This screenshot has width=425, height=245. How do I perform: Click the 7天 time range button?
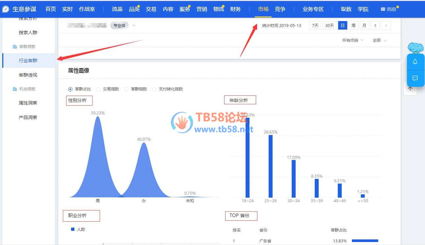pos(315,25)
